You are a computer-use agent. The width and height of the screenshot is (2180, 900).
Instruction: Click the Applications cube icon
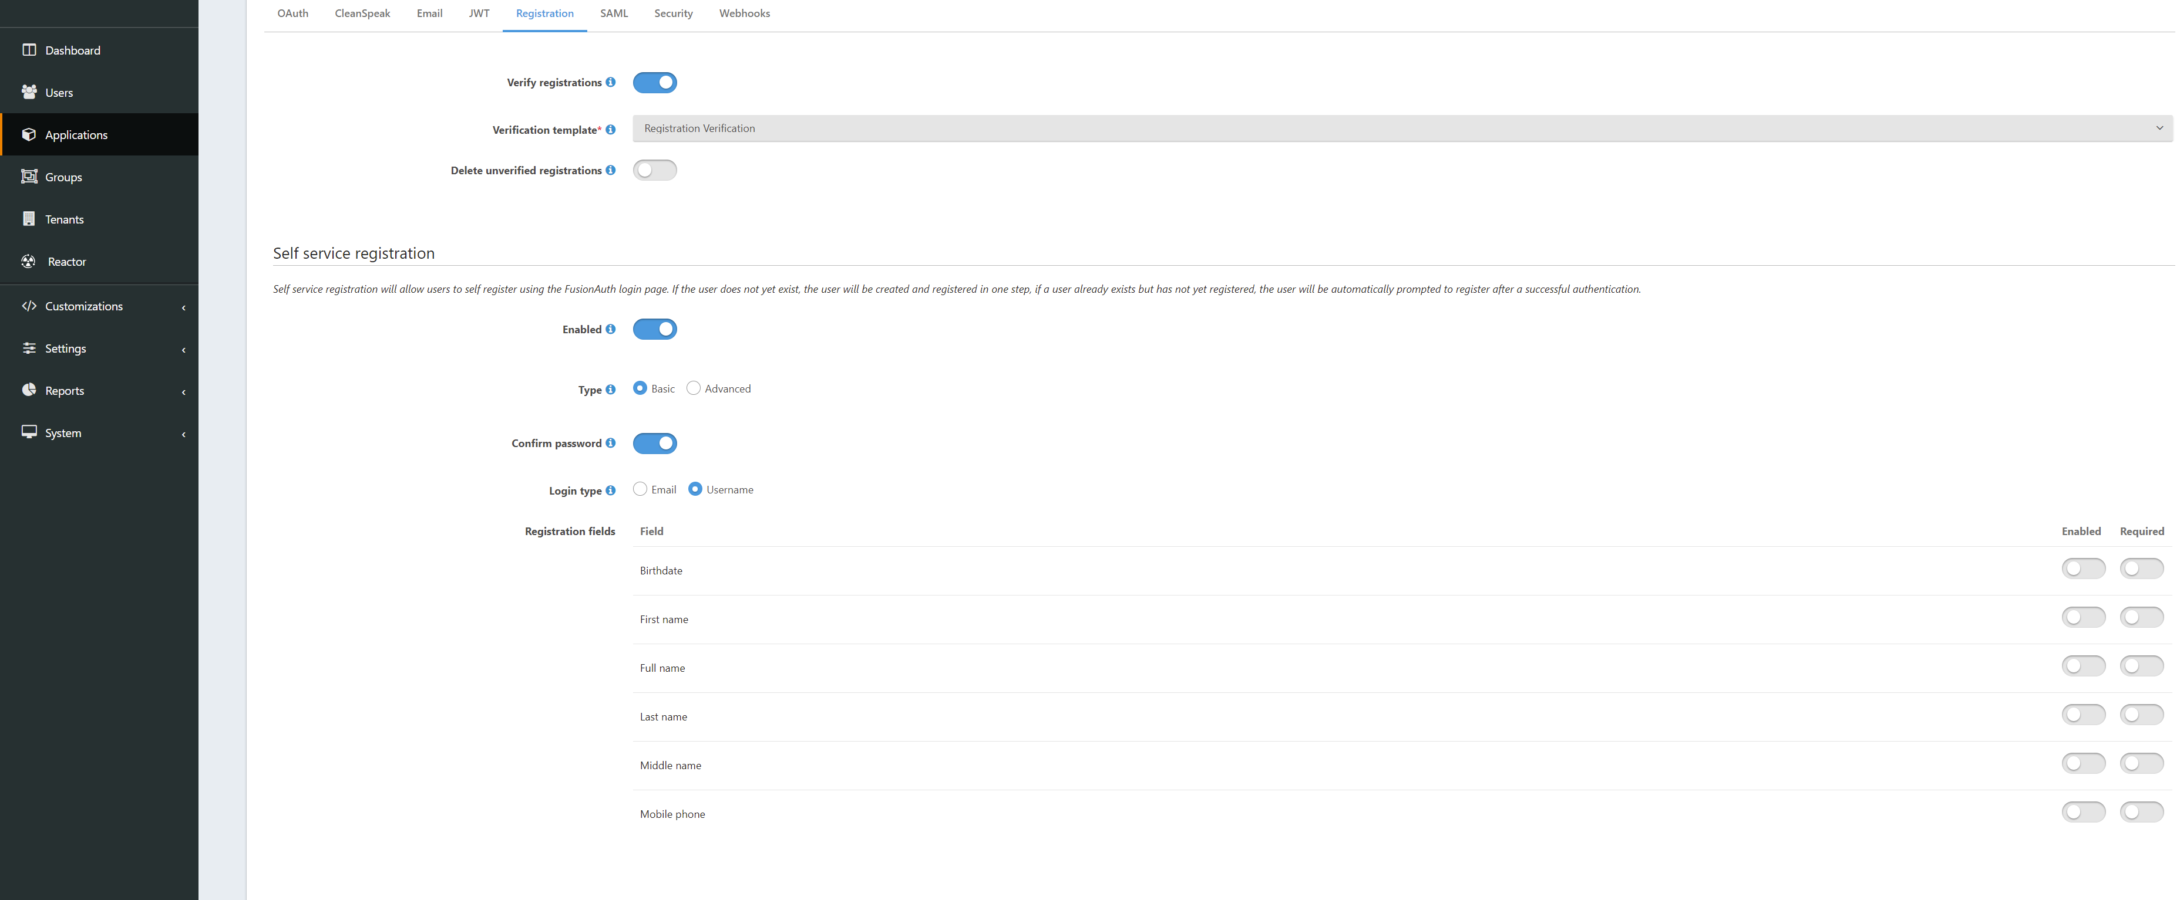tap(29, 134)
